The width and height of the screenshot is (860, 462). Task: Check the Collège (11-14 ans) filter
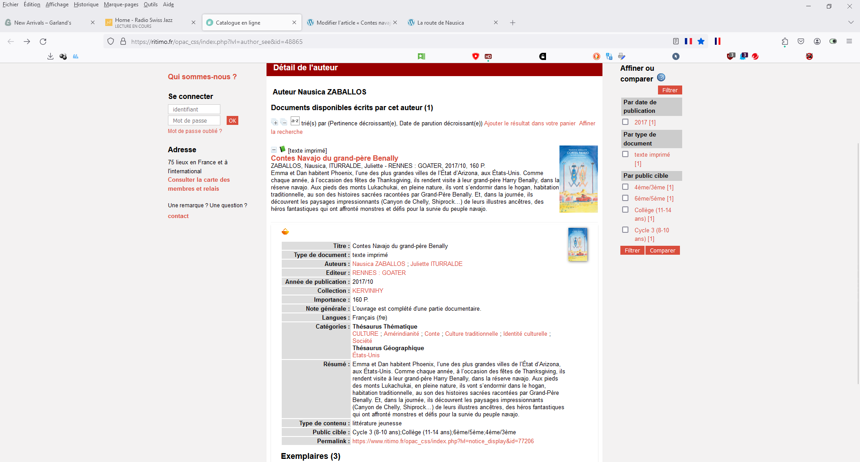(x=625, y=210)
